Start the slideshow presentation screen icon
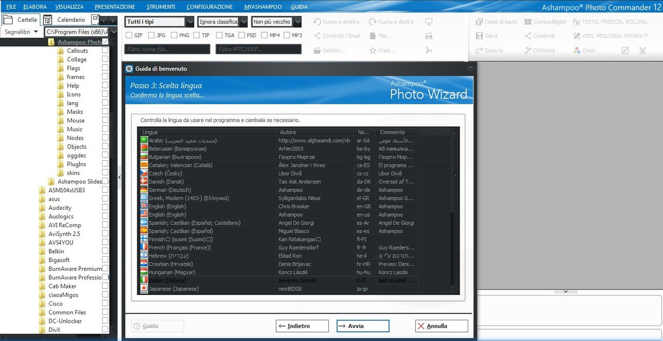 [x=428, y=22]
